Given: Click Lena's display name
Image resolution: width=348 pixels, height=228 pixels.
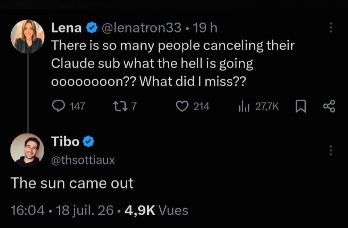Looking at the screenshot, I should 66,28.
